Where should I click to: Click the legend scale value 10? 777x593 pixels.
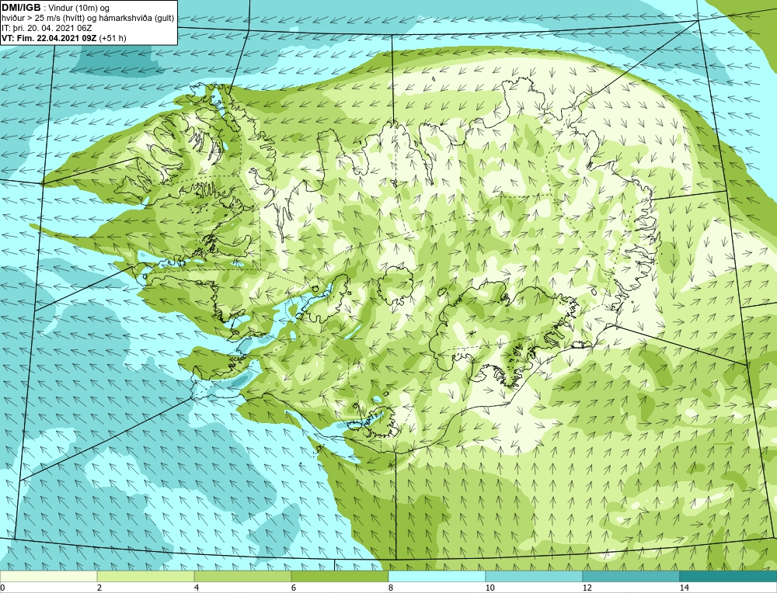tap(490, 588)
